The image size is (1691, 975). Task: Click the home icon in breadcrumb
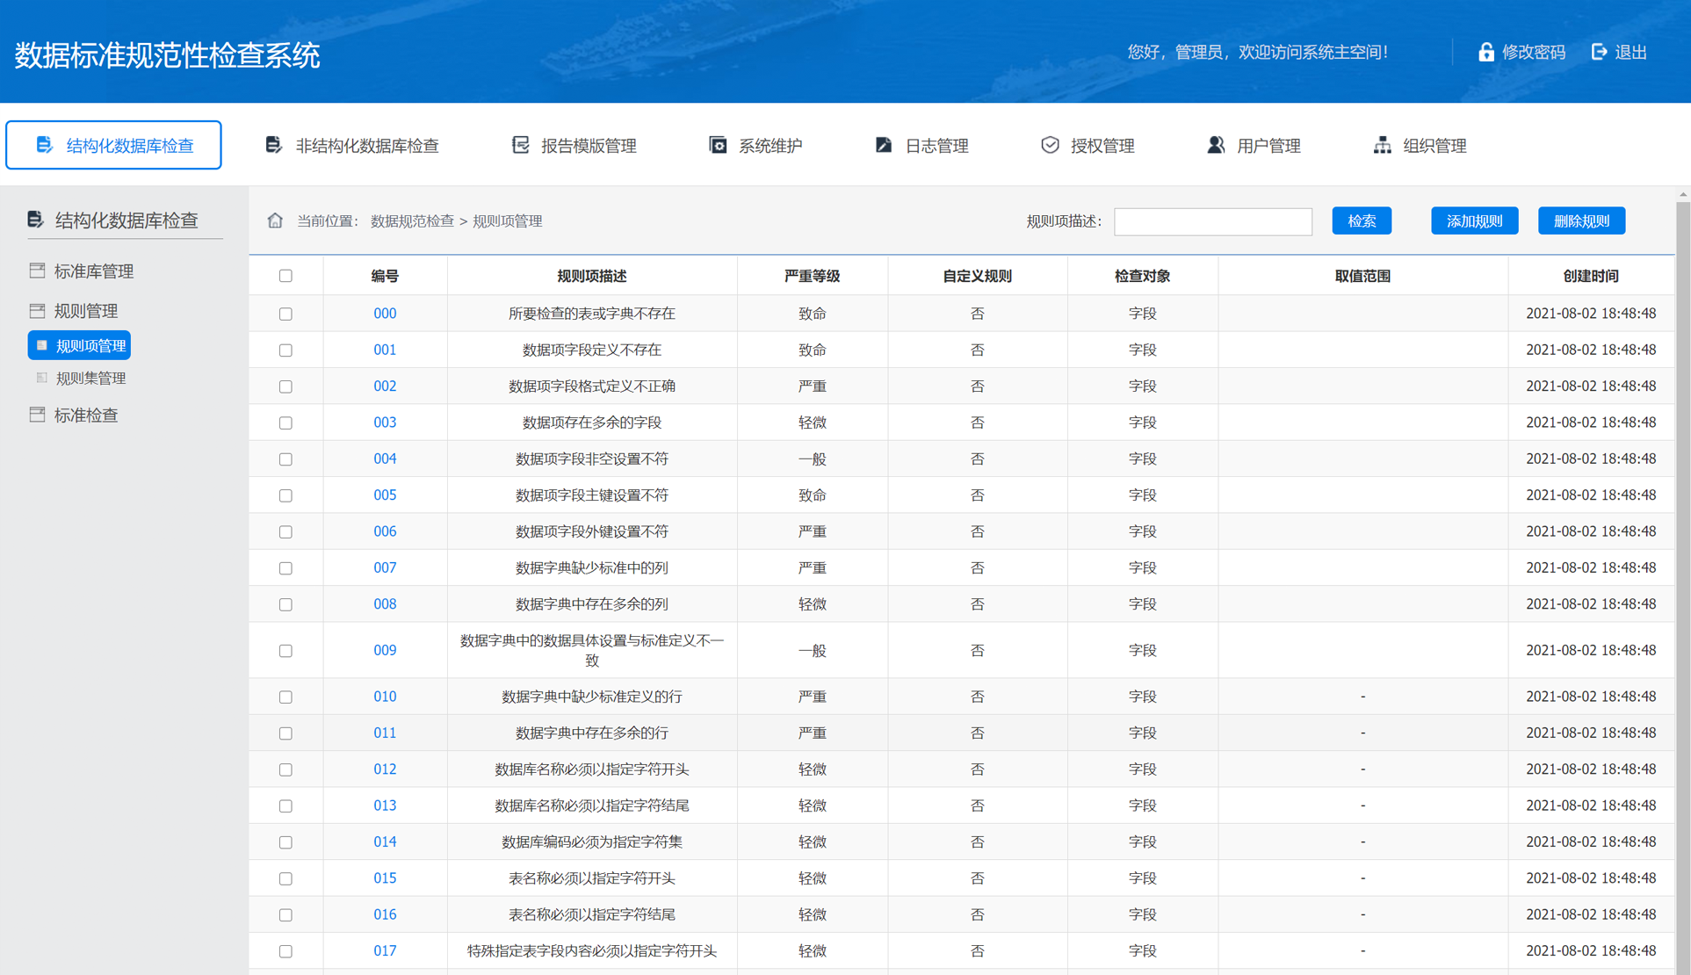(275, 220)
